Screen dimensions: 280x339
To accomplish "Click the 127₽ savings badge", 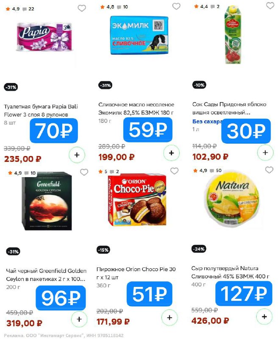I will click(x=244, y=293).
